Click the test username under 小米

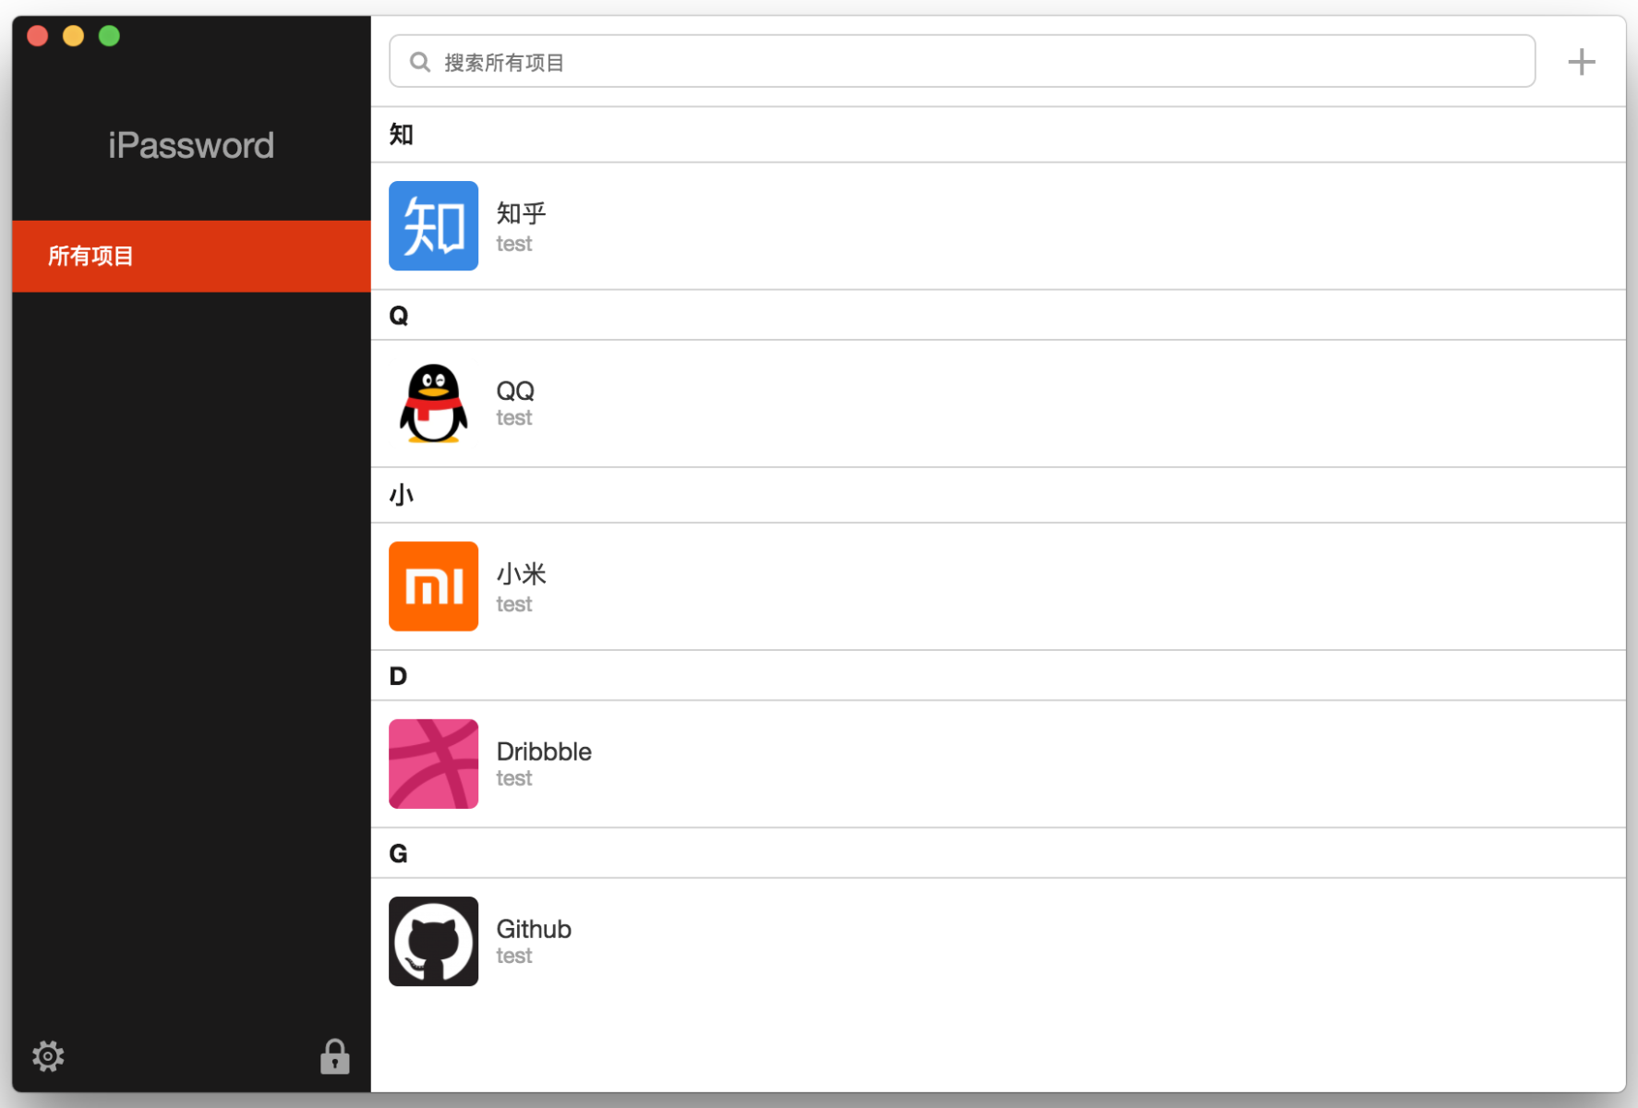(x=514, y=605)
